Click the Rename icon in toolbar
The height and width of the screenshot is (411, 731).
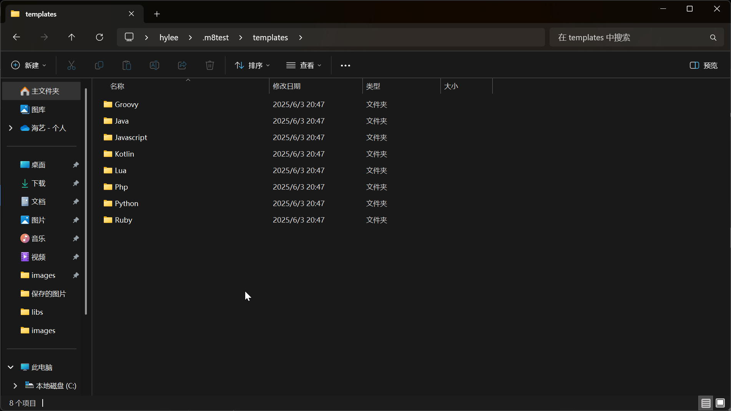tap(155, 65)
